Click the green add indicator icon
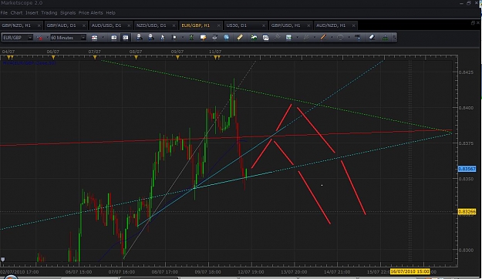482x279 pixels. 254,38
